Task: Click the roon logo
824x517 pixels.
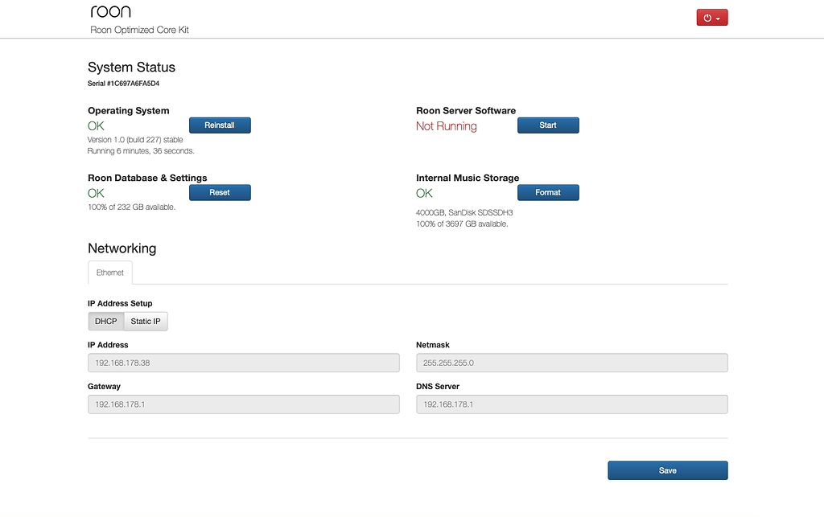Action: 109,10
